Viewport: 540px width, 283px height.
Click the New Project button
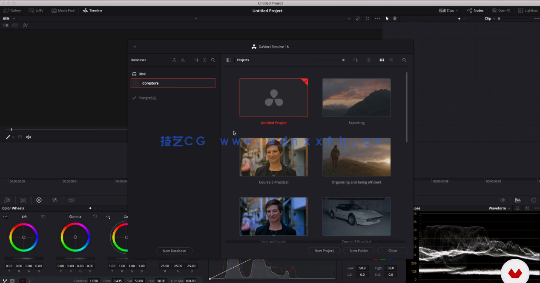324,250
